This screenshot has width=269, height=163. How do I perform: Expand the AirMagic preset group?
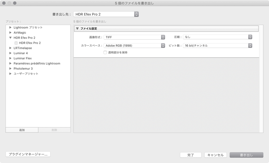click(10, 32)
